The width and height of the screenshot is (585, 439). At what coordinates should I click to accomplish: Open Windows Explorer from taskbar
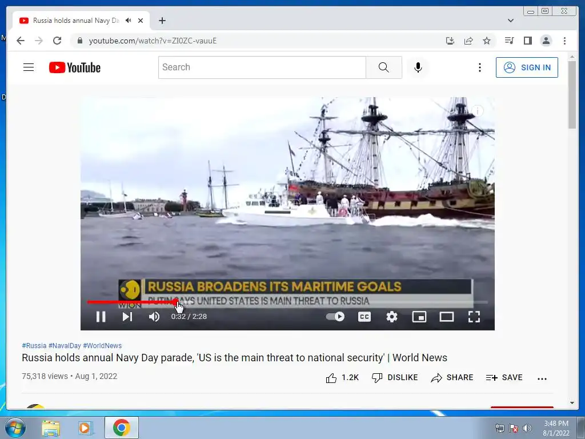(x=51, y=428)
